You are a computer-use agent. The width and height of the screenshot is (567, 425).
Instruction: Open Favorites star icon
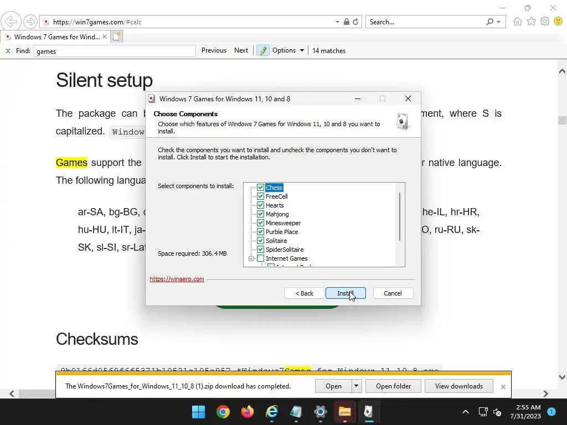[x=531, y=22]
